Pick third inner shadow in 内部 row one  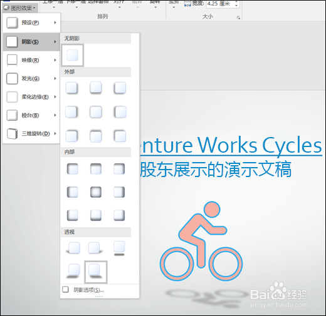(119, 169)
